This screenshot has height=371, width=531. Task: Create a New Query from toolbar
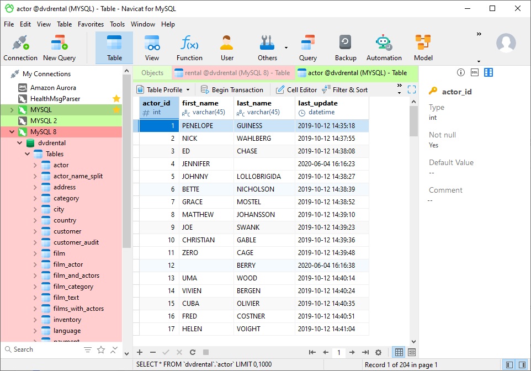point(59,48)
